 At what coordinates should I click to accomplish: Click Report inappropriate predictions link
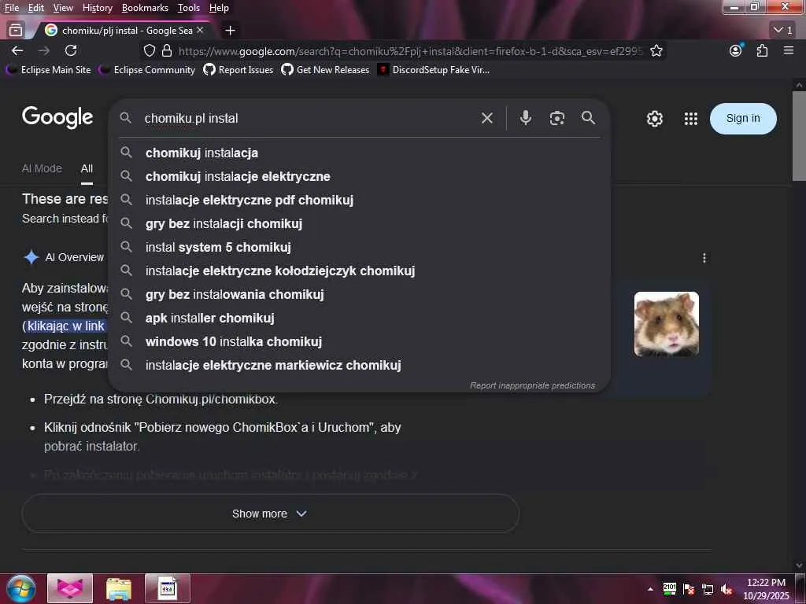[x=533, y=385]
